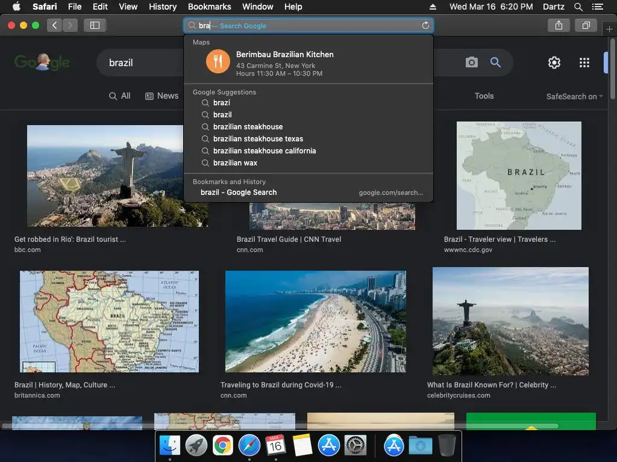This screenshot has height=462, width=617.
Task: Click the blue Google search magnifier icon
Action: pyautogui.click(x=495, y=62)
